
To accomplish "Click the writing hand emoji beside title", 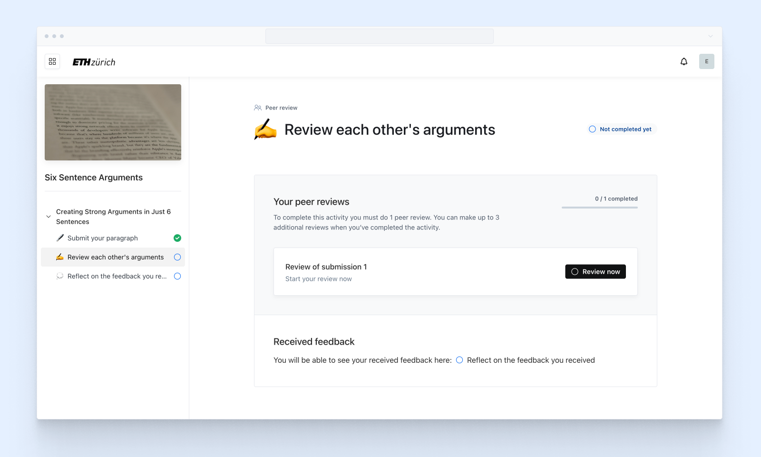I will tap(265, 129).
